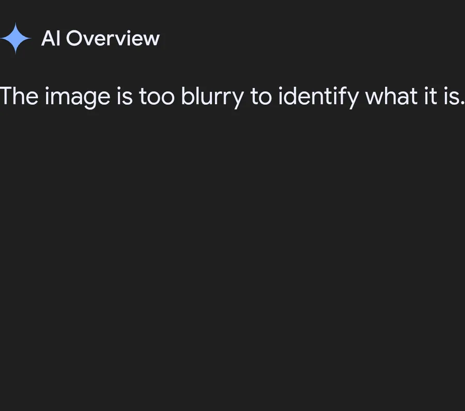Click the blue Gemini sparkle icon
465x411 pixels.
(16, 38)
